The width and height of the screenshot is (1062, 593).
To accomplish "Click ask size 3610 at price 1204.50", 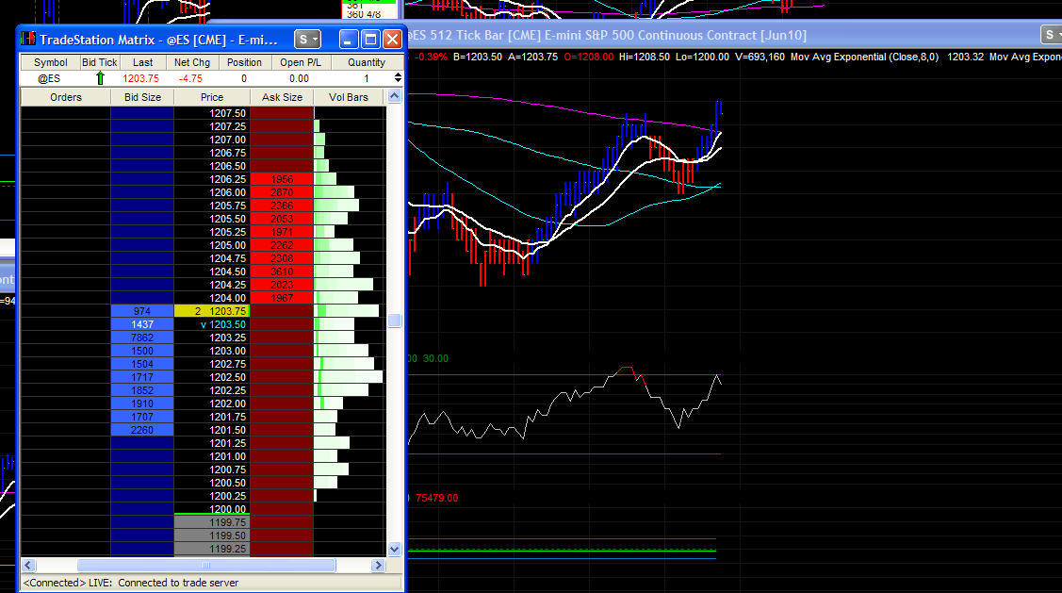I will [x=282, y=272].
